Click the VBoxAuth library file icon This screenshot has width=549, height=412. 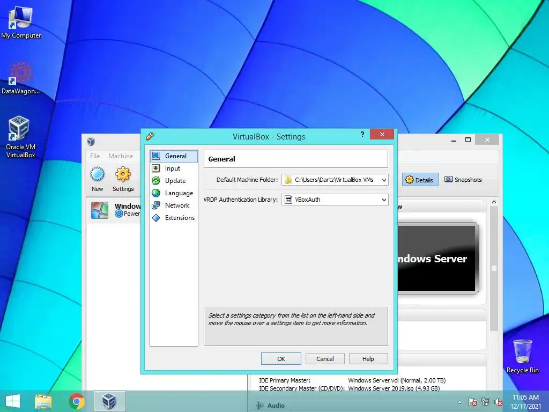tap(288, 200)
